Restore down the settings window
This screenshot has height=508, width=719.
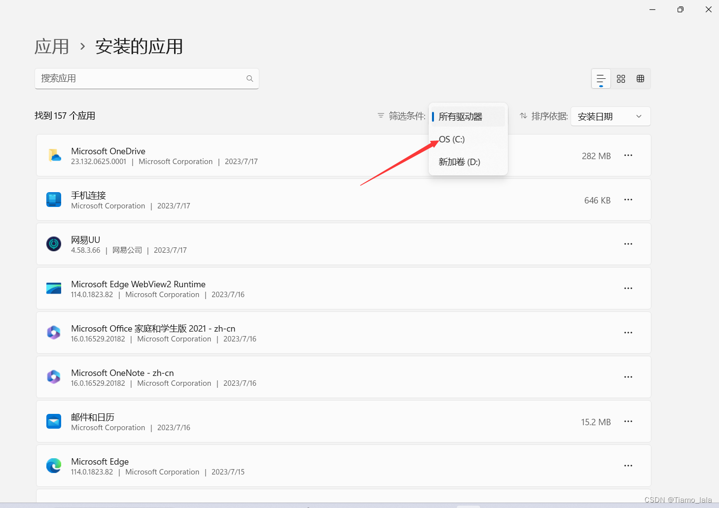681,9
